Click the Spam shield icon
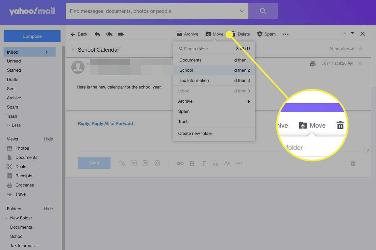 [x=260, y=34]
